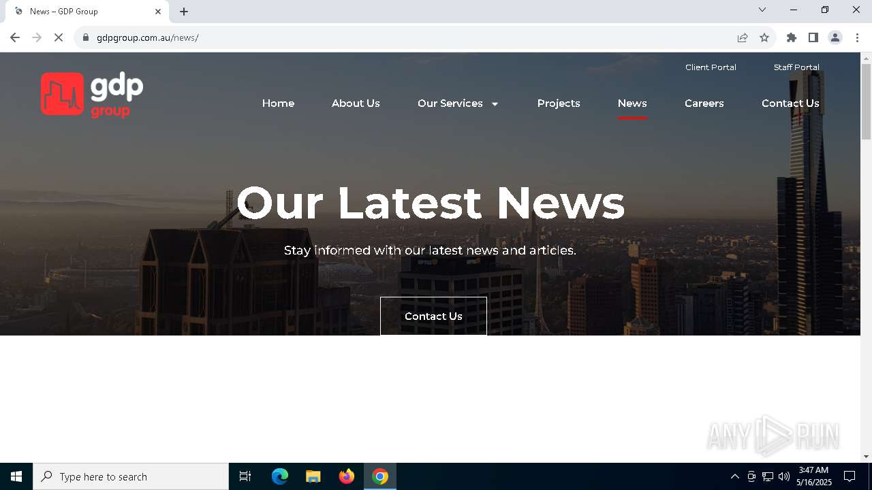Image resolution: width=872 pixels, height=490 pixels.
Task: Open a new tab with the plus button
Action: point(184,12)
